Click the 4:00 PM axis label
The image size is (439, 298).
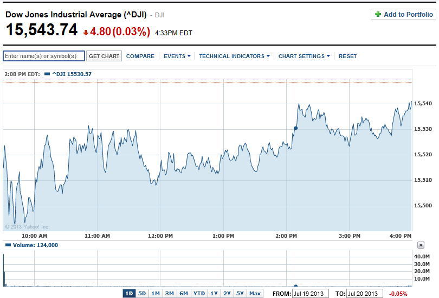pos(401,236)
